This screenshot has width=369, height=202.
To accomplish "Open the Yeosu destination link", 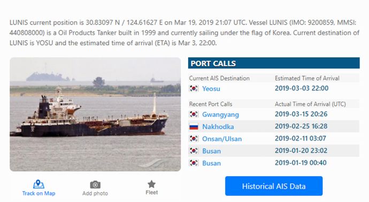I will tap(211, 89).
